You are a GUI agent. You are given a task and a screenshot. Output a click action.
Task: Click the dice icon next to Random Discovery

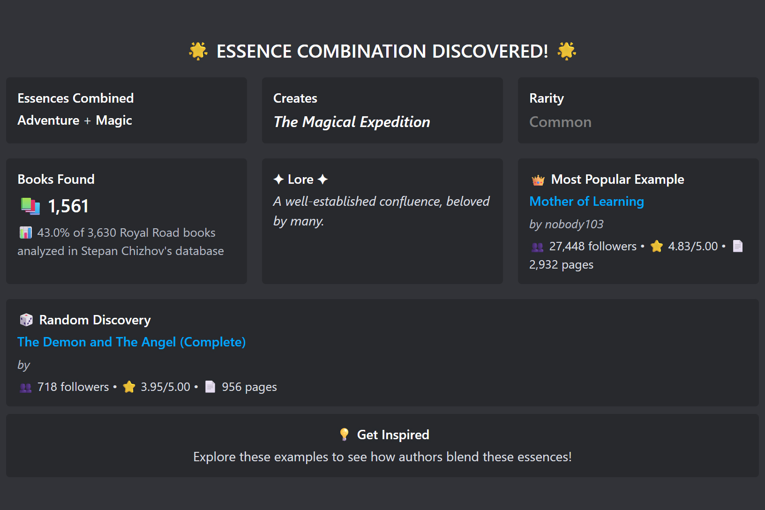[26, 320]
